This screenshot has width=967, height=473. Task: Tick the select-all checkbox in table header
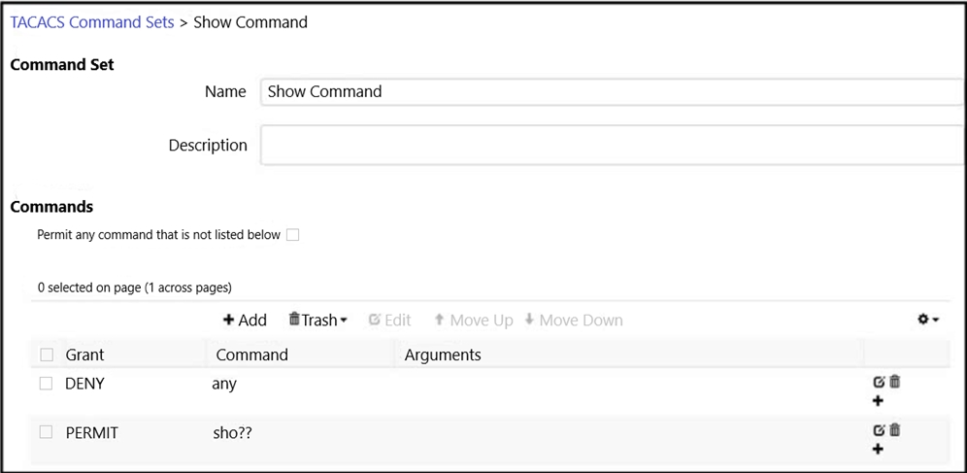coord(47,355)
